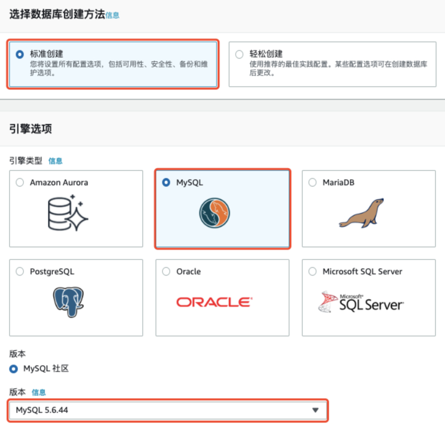Select the 轻松创建 radio button
This screenshot has width=445, height=428.
coord(239,54)
